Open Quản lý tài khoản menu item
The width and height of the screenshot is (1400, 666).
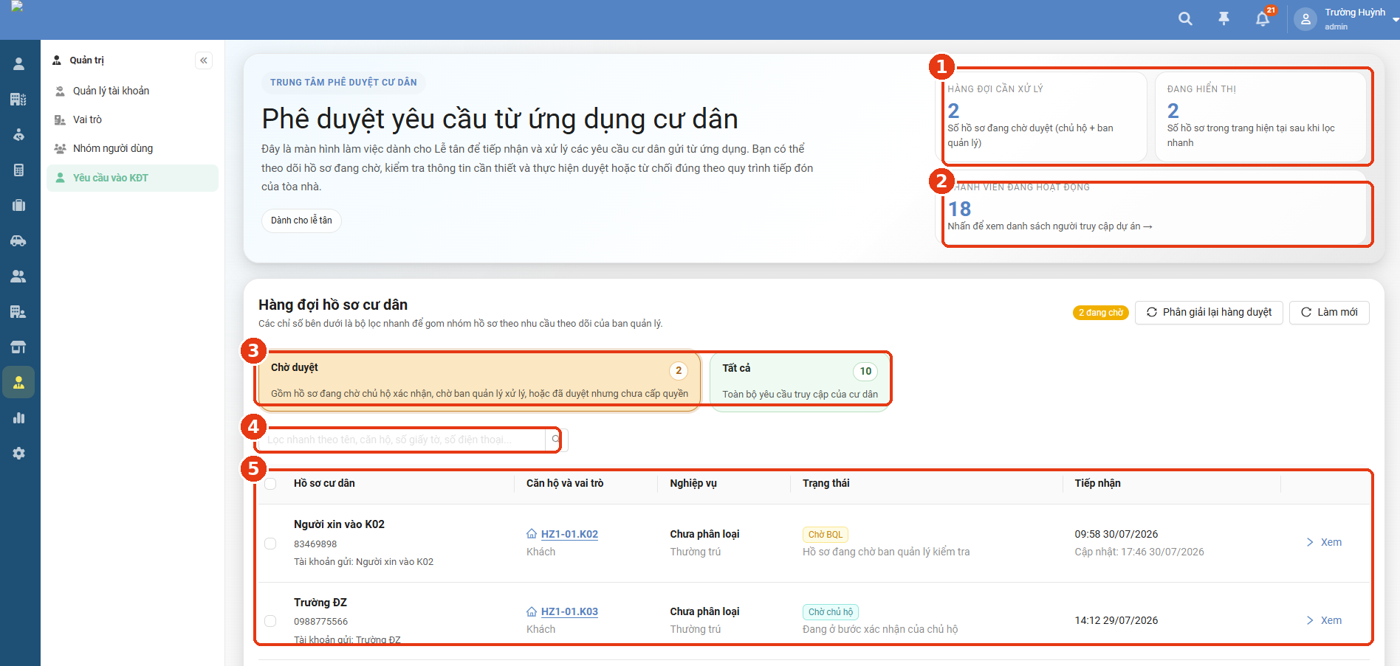(133, 91)
